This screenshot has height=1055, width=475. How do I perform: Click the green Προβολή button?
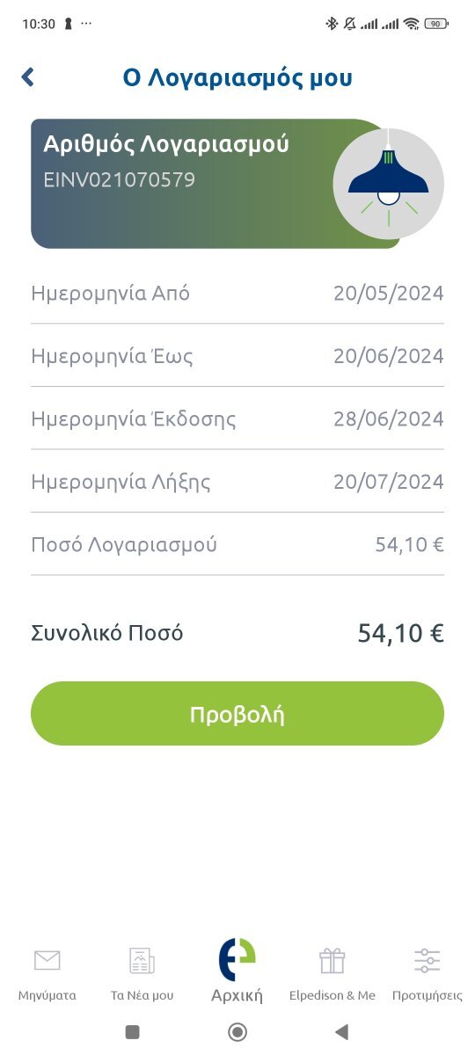(237, 714)
